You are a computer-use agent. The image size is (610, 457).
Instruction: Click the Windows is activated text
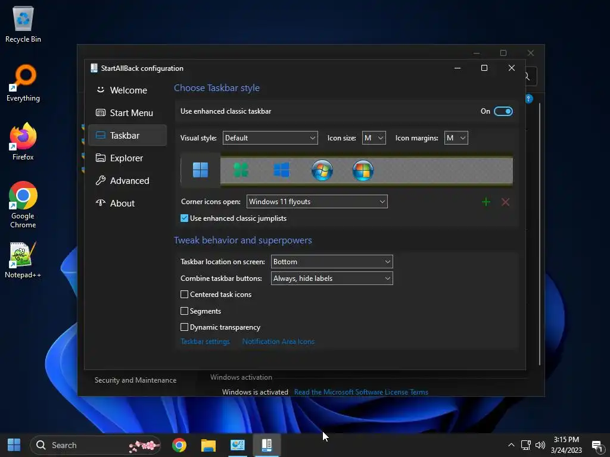255,392
